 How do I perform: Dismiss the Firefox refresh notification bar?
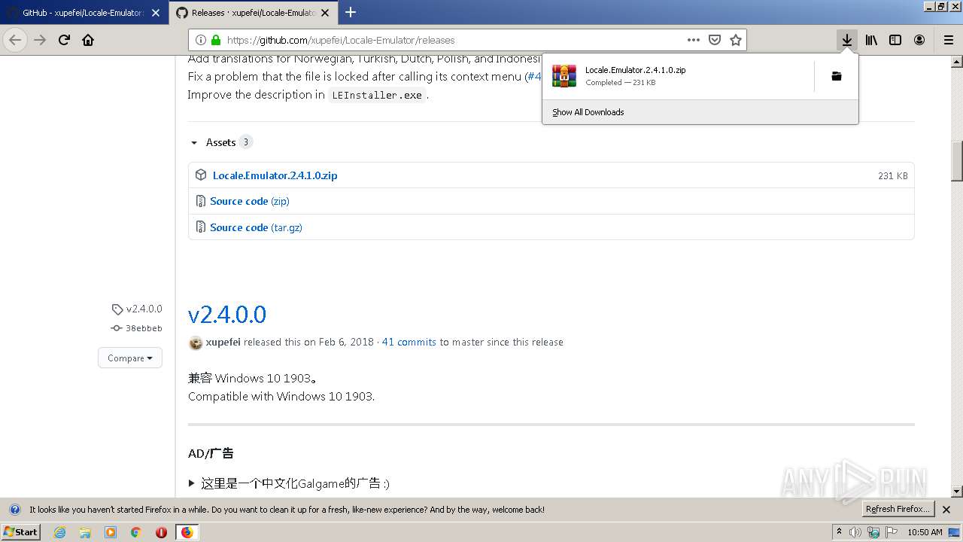(x=946, y=510)
